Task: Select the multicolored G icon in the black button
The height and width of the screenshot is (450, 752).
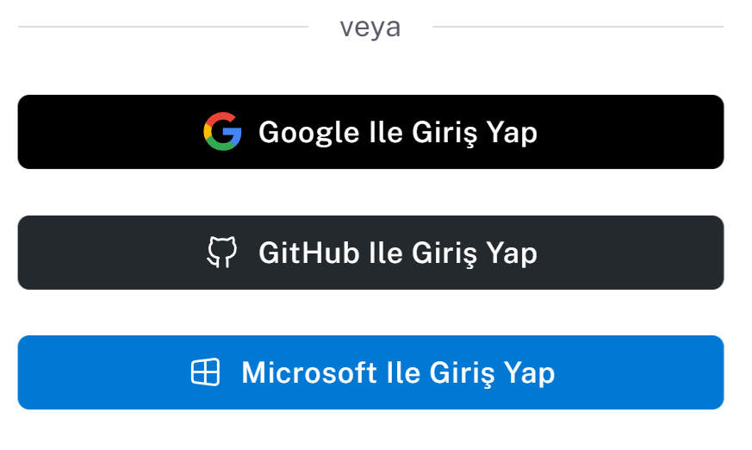Action: (x=222, y=132)
